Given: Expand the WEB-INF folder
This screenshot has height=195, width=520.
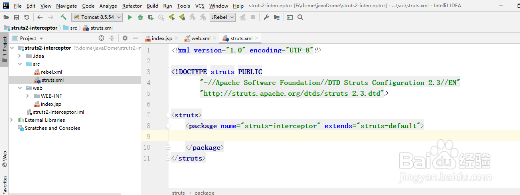Looking at the screenshot, I should (27, 96).
